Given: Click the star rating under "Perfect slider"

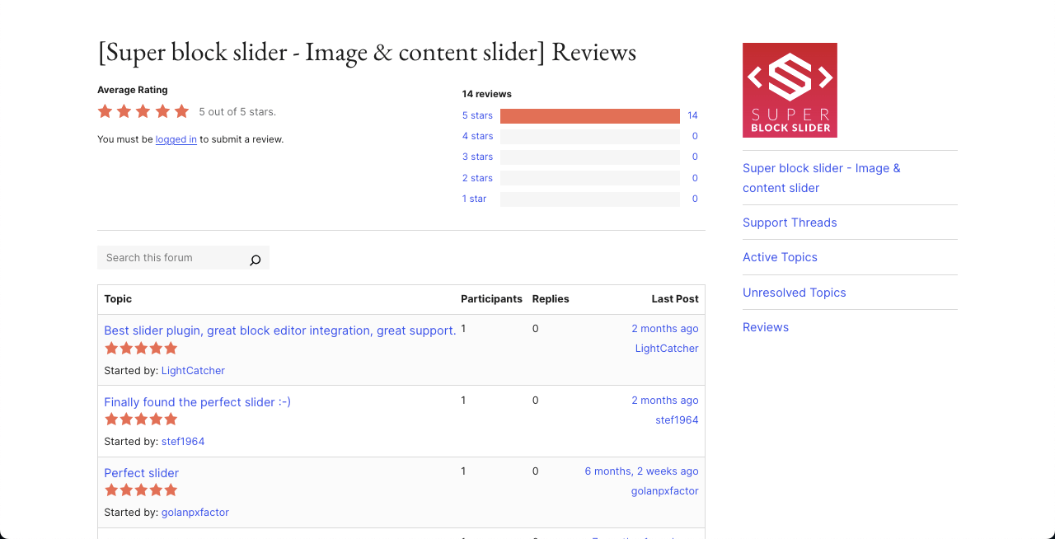Looking at the screenshot, I should (141, 490).
